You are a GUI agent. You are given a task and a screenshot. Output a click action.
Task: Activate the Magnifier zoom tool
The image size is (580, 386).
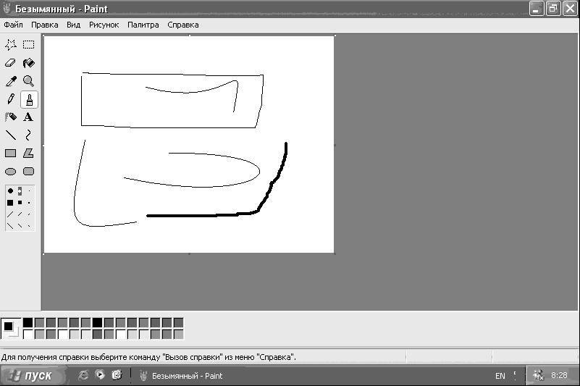click(28, 81)
